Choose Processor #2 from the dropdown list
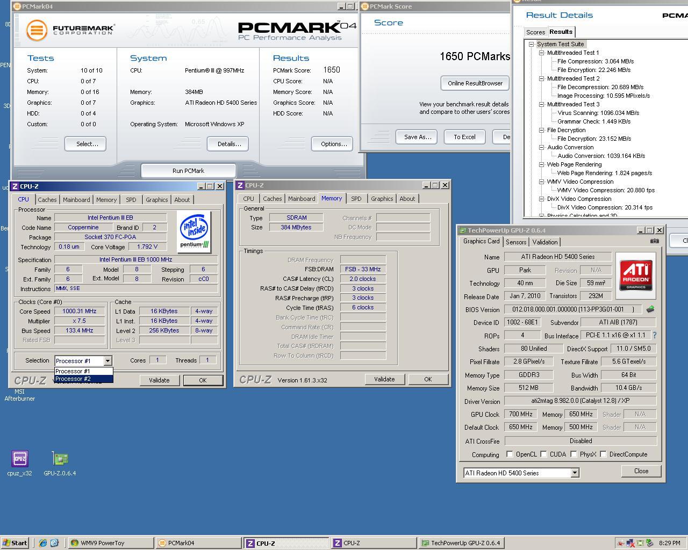 pyautogui.click(x=84, y=379)
